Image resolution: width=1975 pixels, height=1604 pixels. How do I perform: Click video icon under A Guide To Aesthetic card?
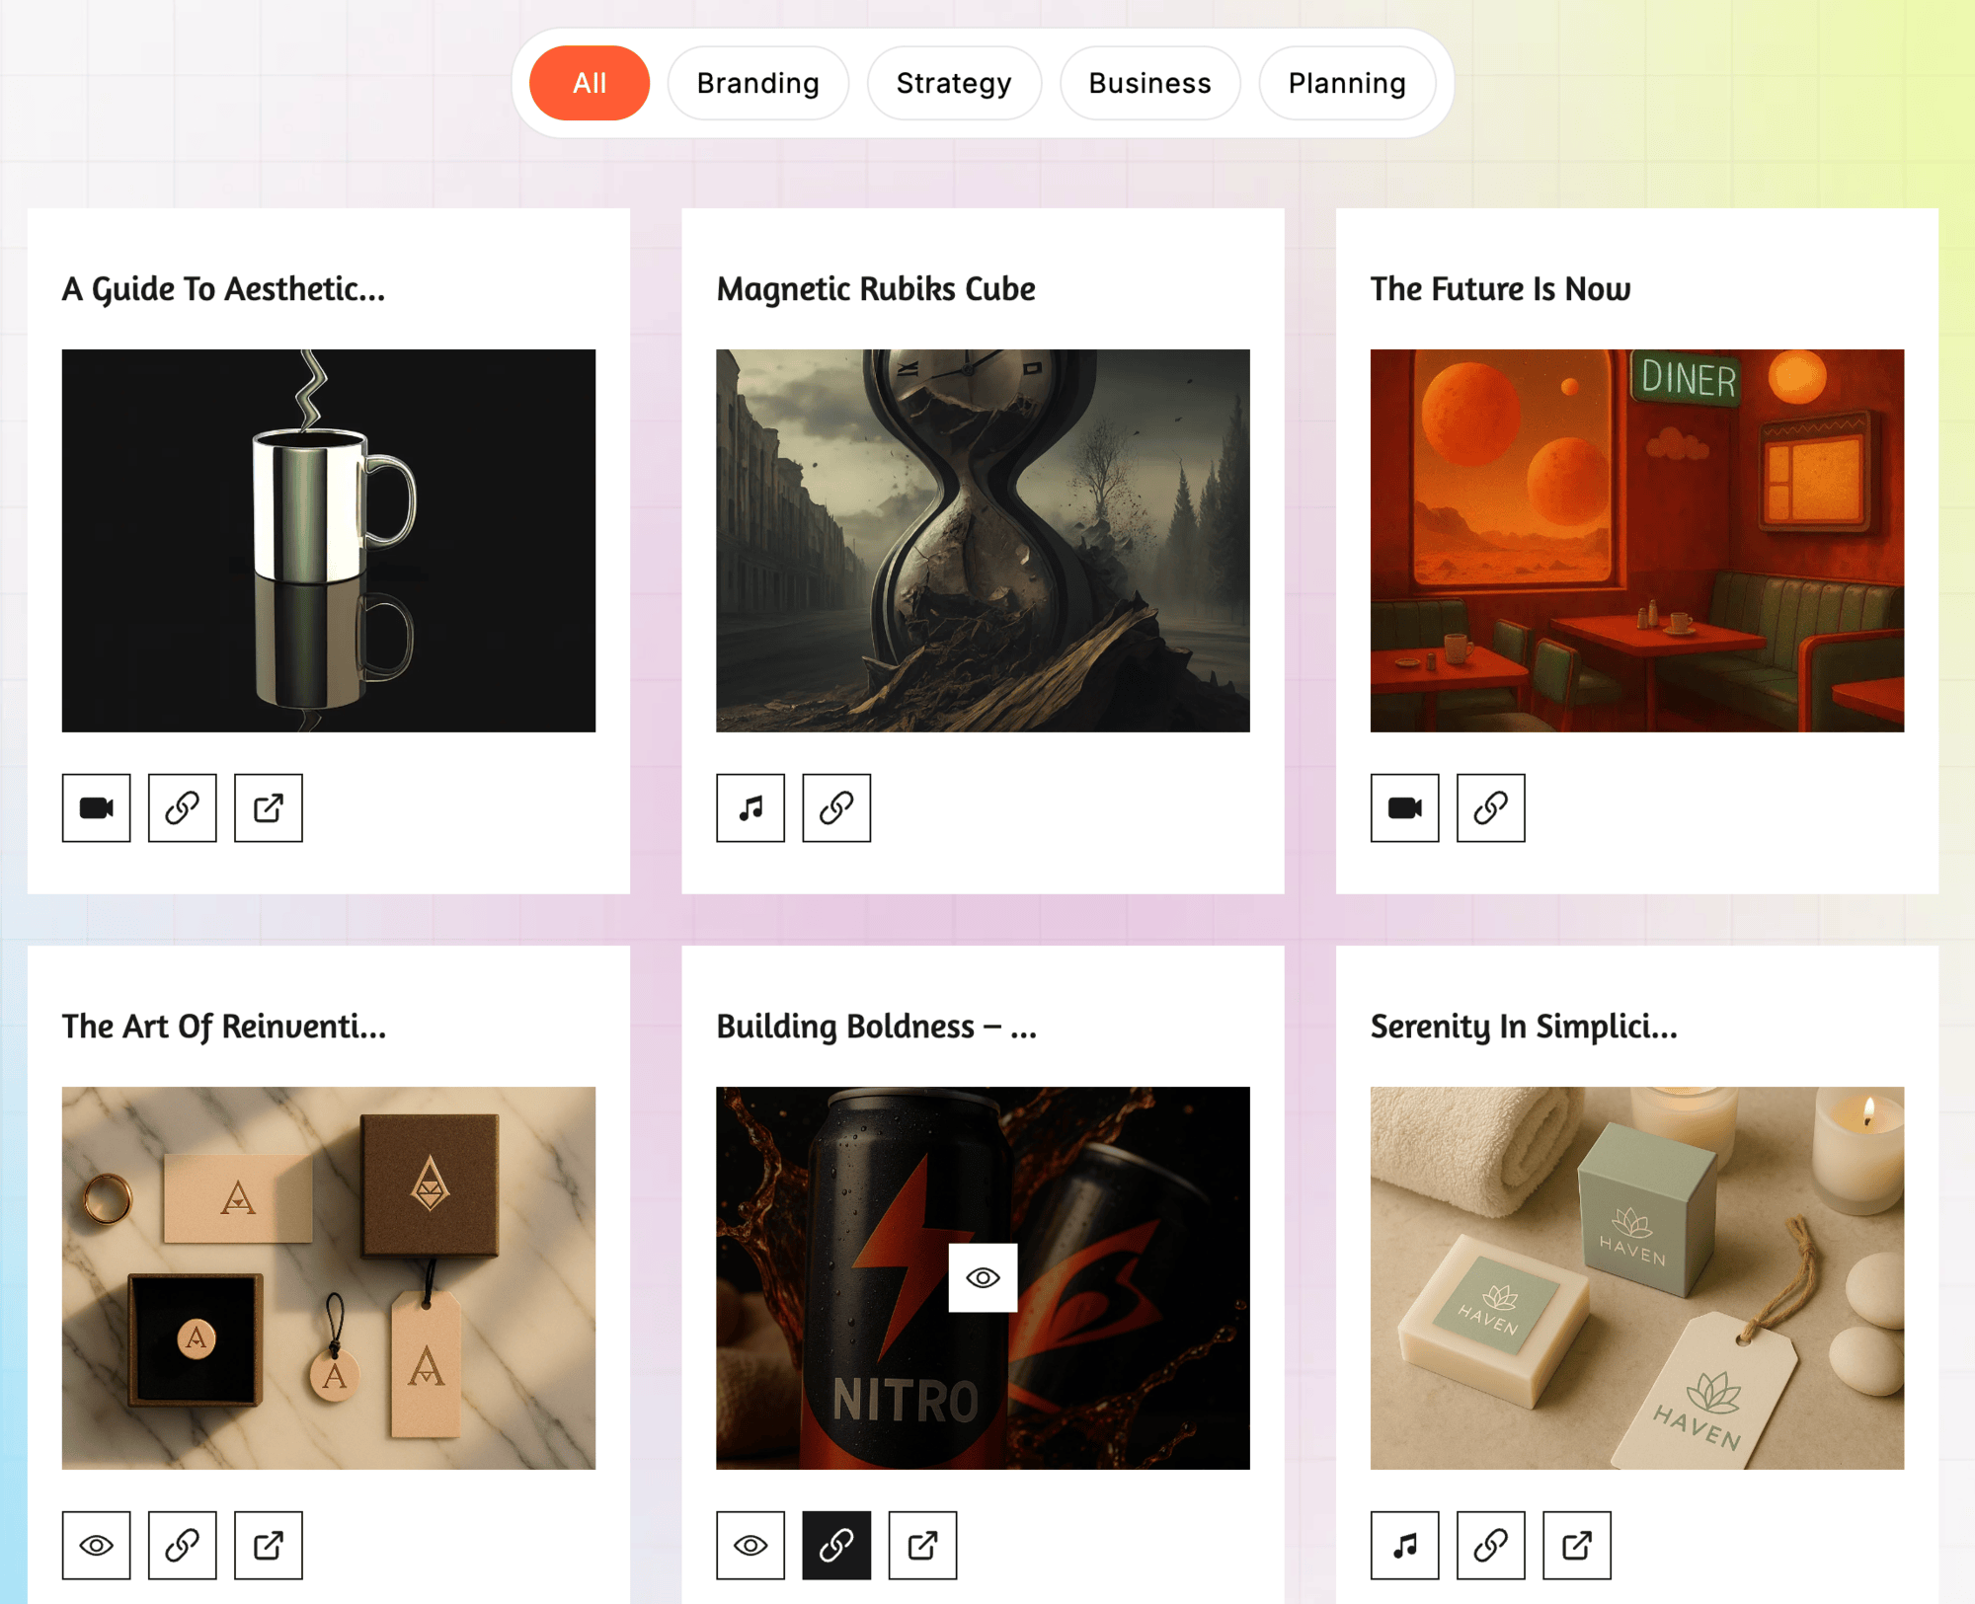96,807
